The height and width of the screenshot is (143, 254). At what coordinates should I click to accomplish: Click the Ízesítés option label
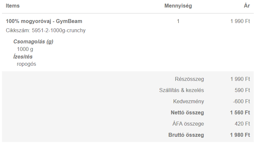click(x=23, y=57)
